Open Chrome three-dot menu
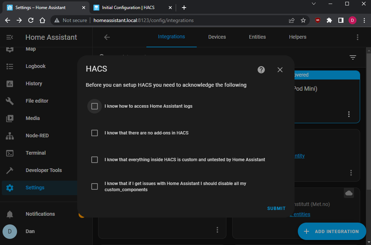 point(364,20)
